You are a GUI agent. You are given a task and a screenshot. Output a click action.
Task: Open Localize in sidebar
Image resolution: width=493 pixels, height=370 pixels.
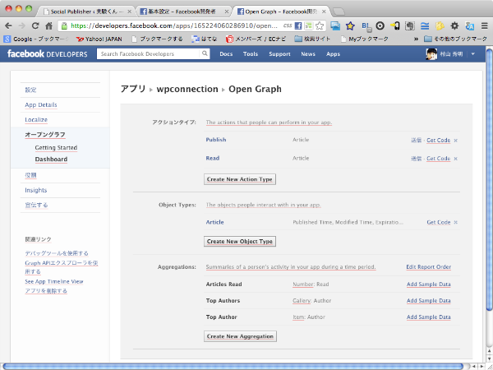tap(36, 119)
